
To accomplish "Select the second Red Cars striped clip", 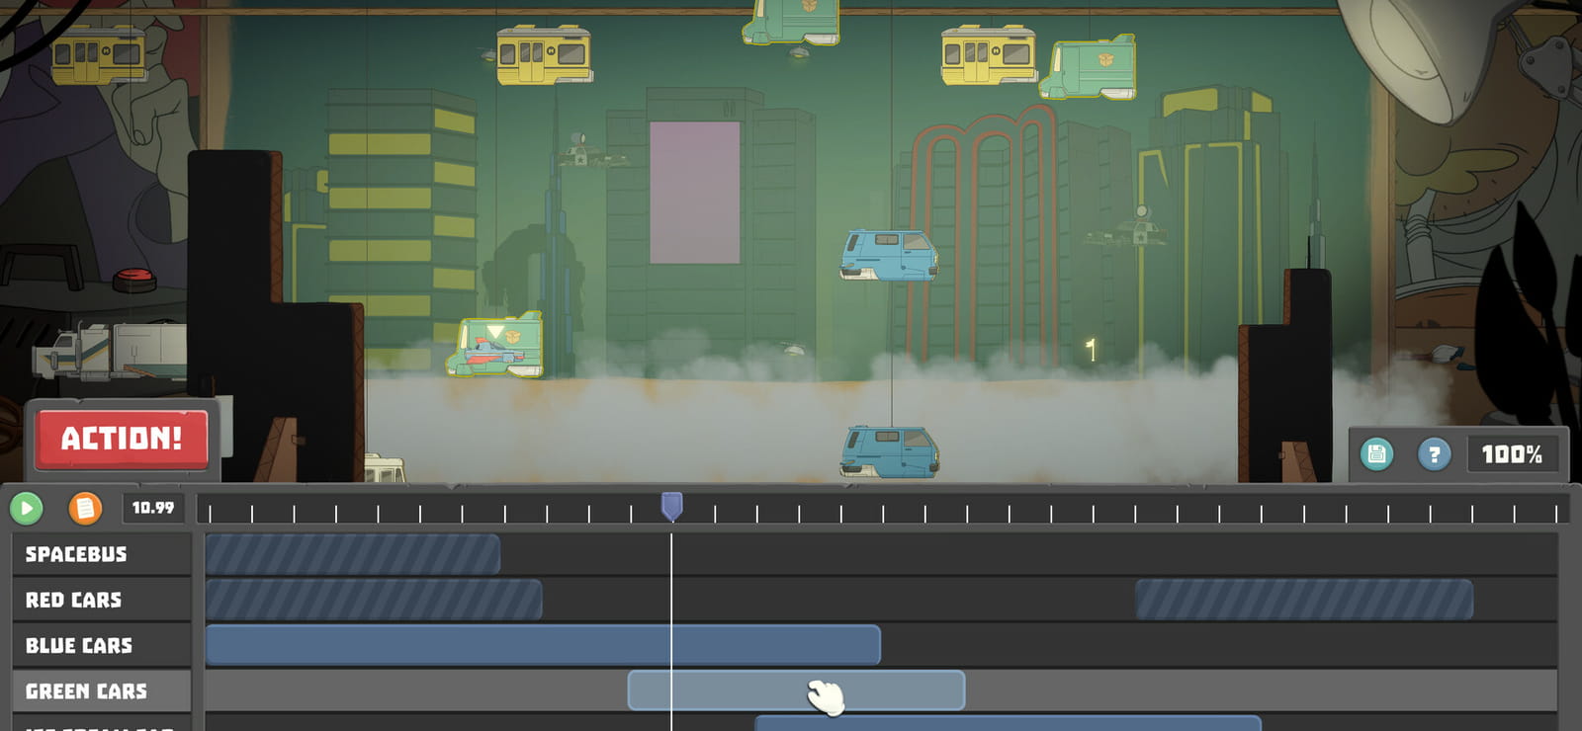I will (x=1304, y=600).
